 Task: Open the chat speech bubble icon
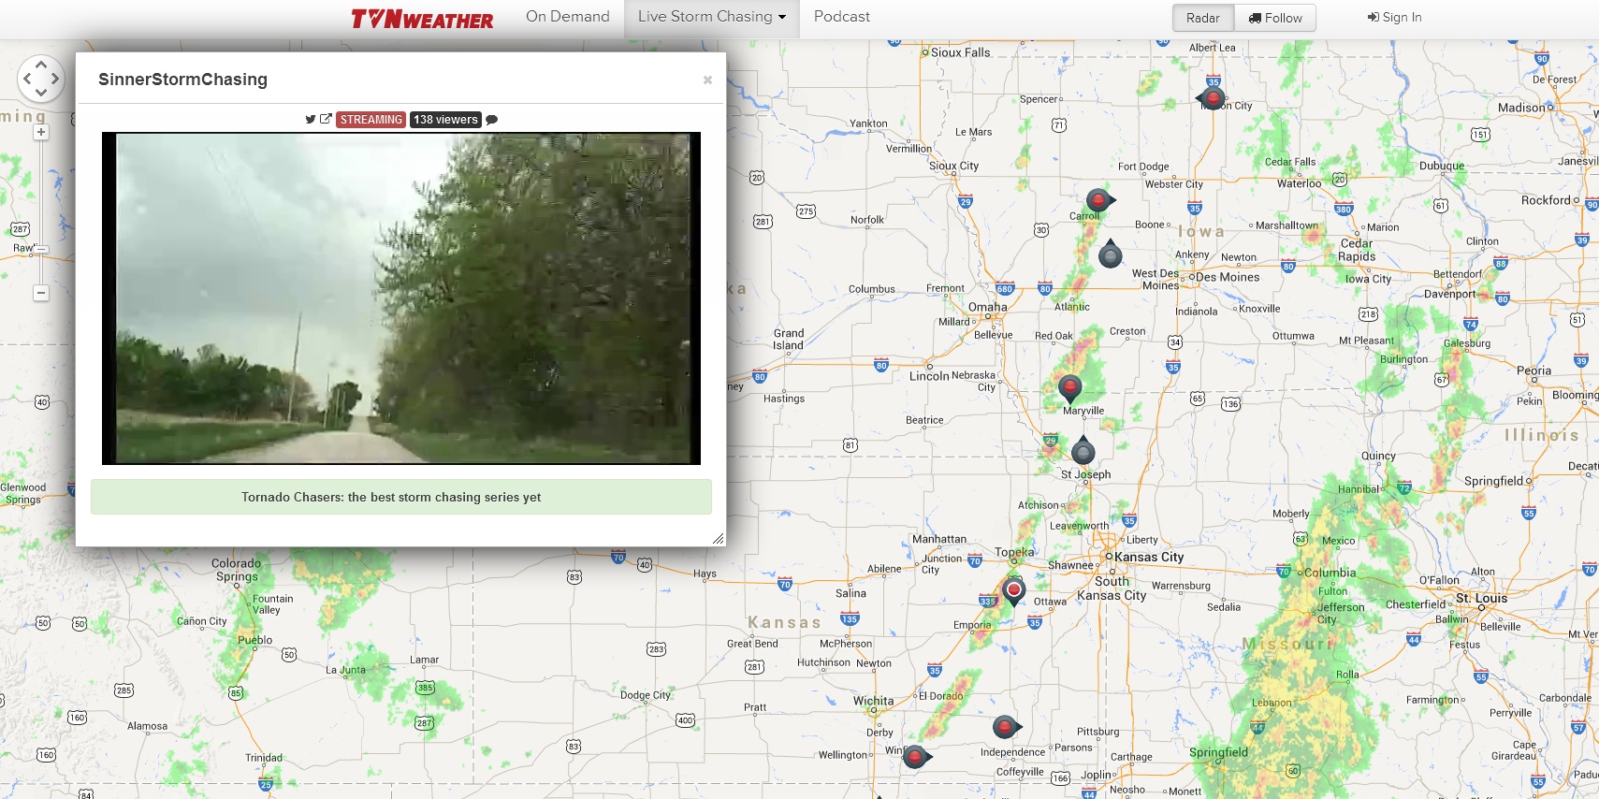point(492,120)
